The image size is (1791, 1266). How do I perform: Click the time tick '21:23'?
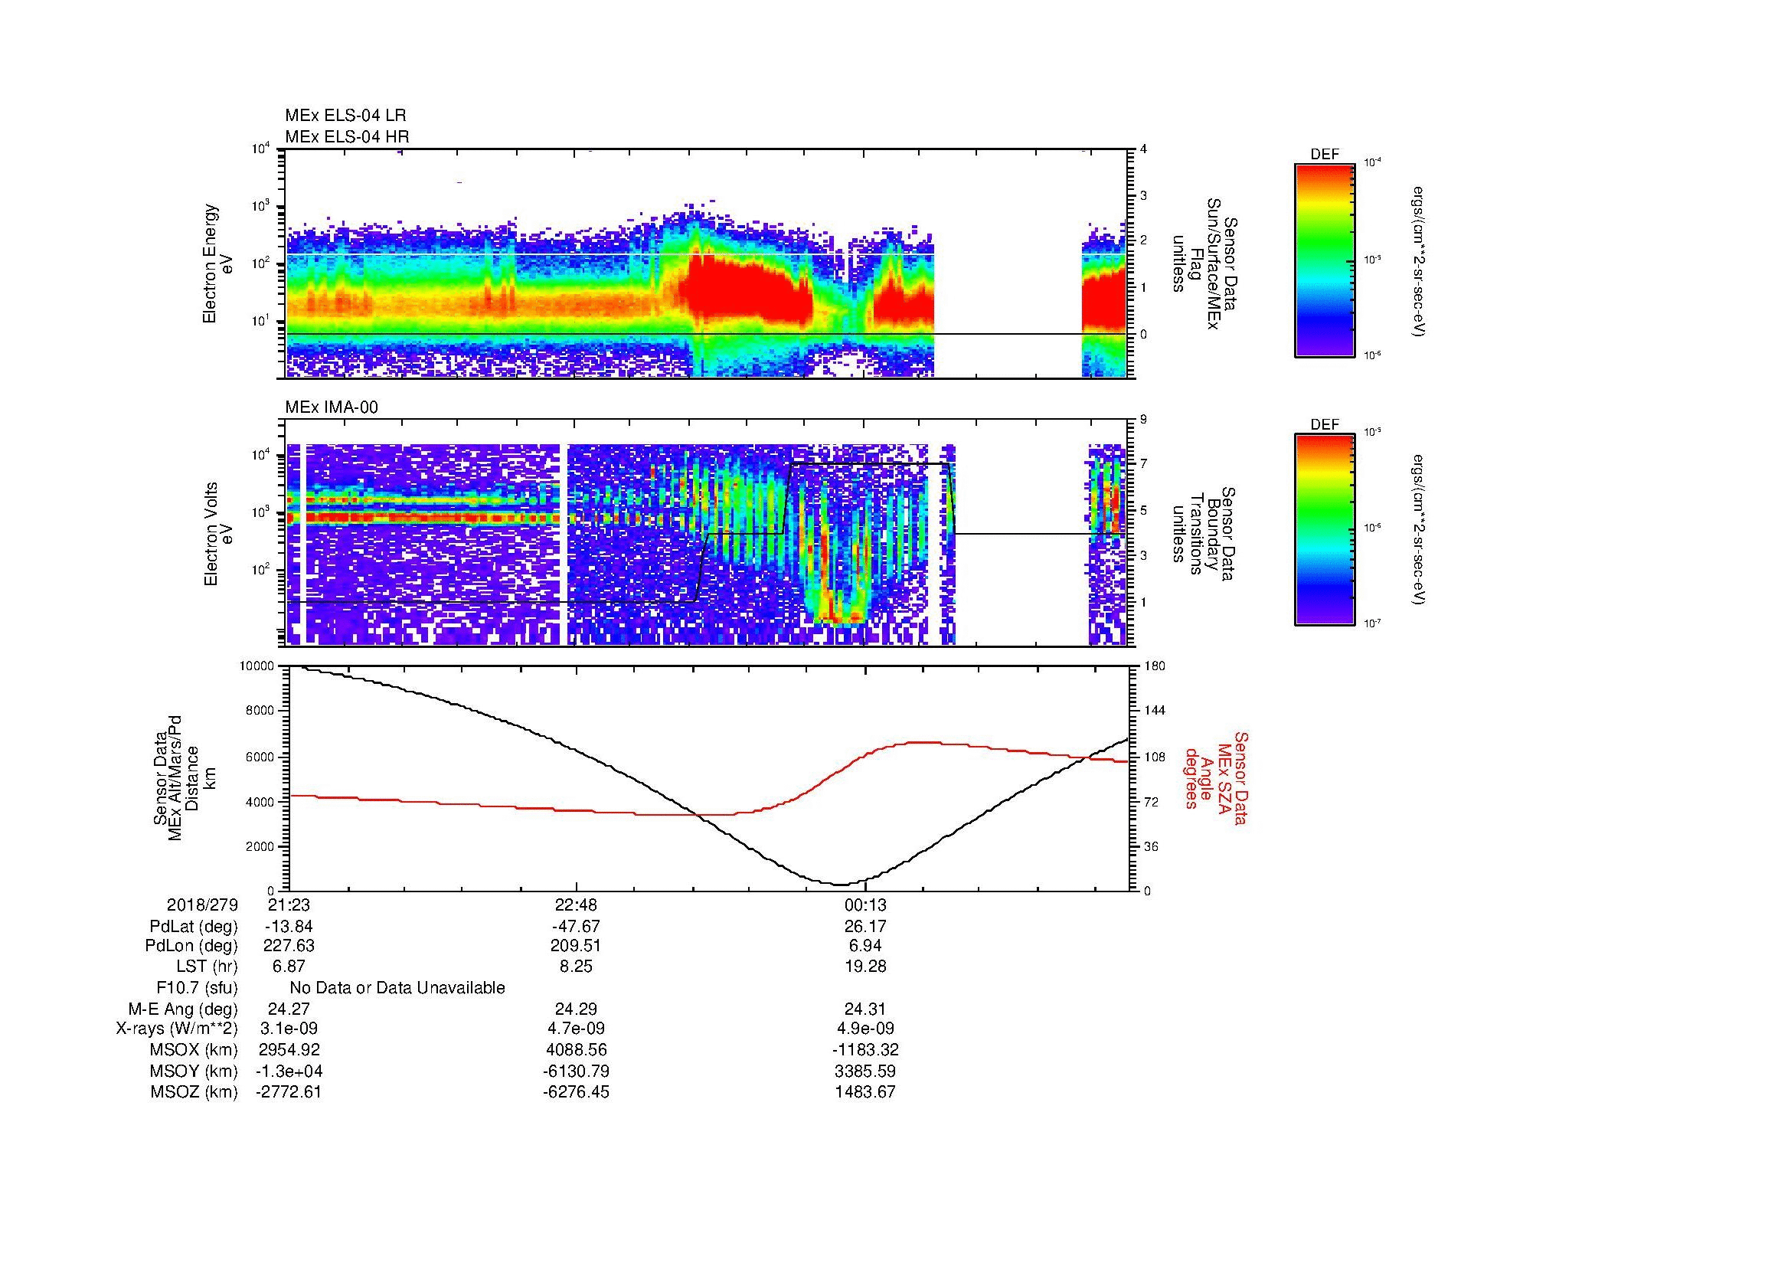point(289,905)
